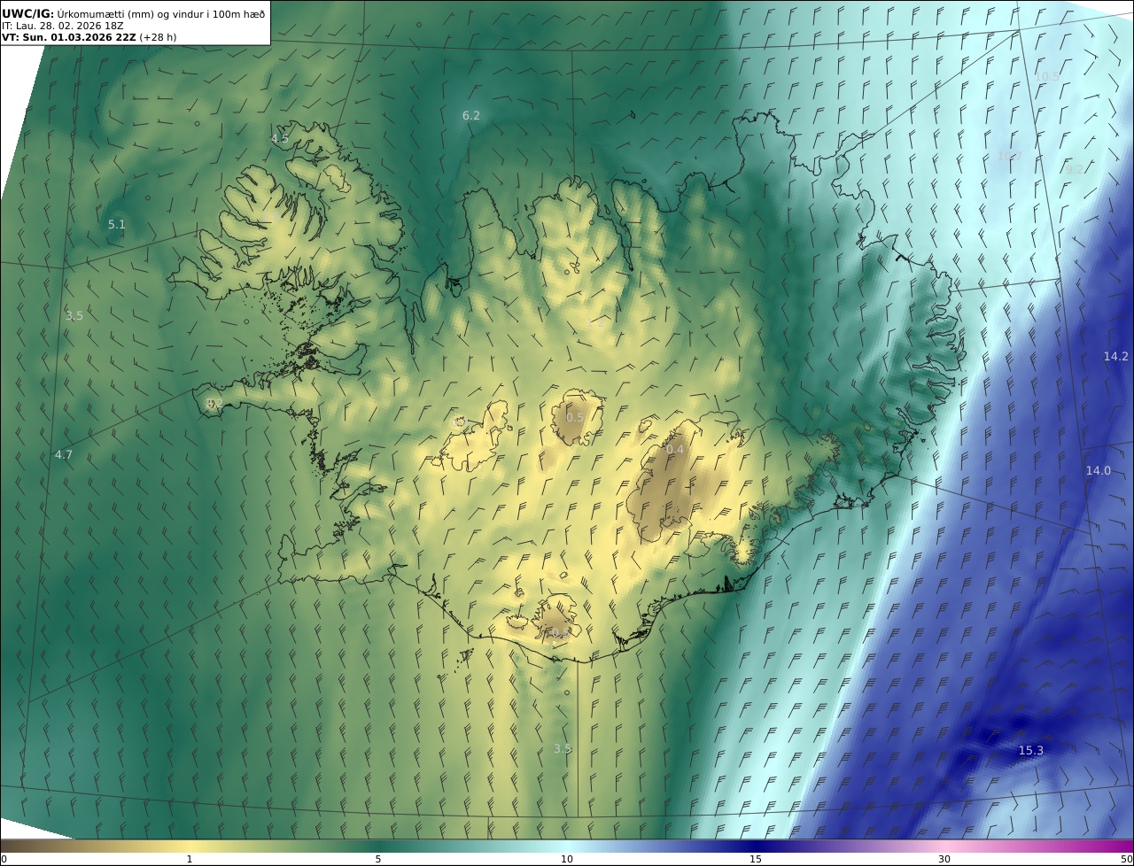The width and height of the screenshot is (1134, 866).
Task: Click the 10 tick on the color scale
Action: click(567, 859)
